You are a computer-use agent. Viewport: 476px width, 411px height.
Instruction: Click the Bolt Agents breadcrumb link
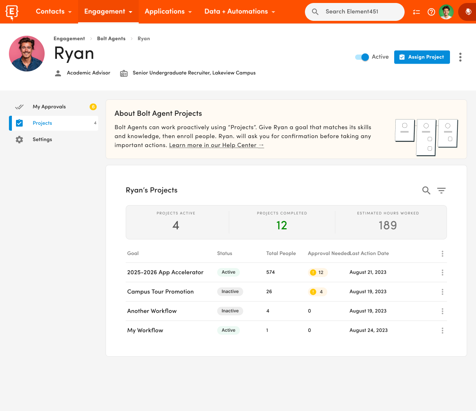(111, 39)
